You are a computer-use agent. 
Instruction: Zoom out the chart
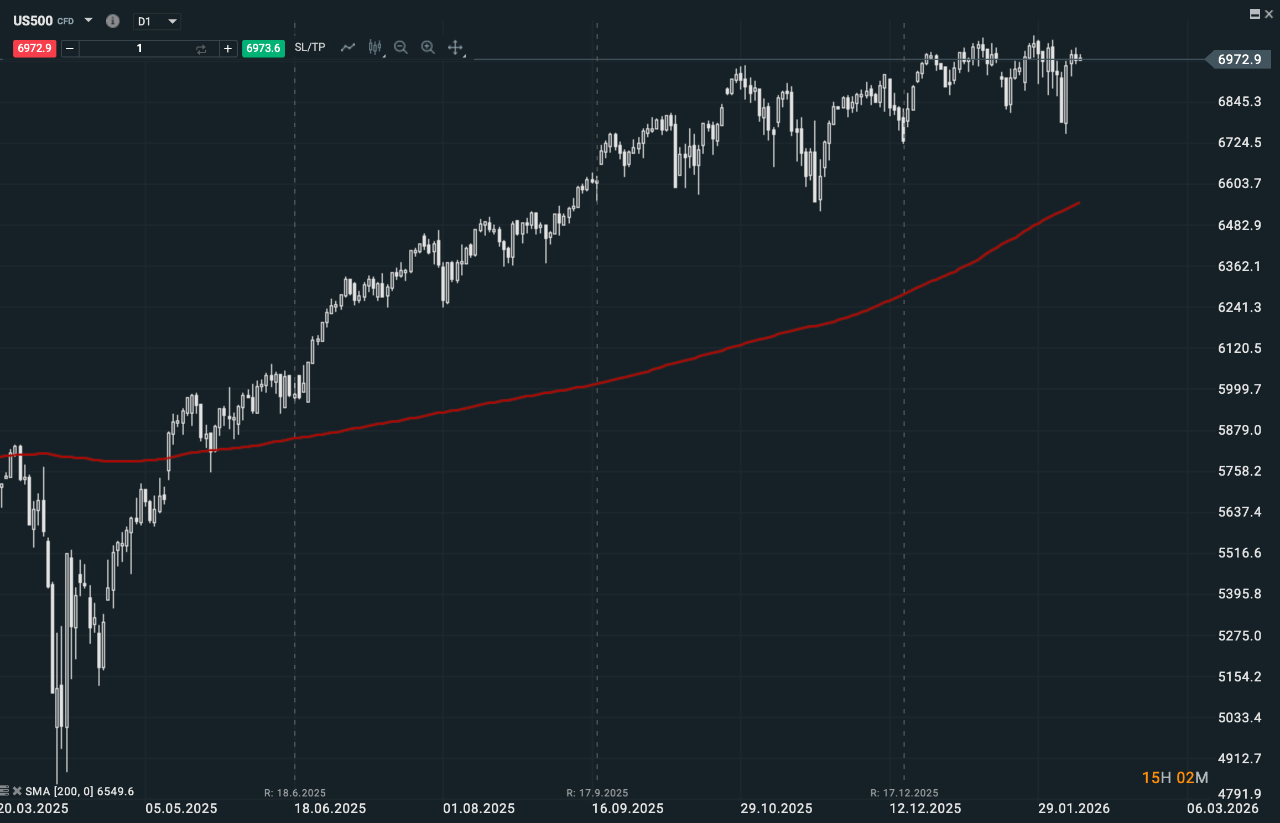401,48
